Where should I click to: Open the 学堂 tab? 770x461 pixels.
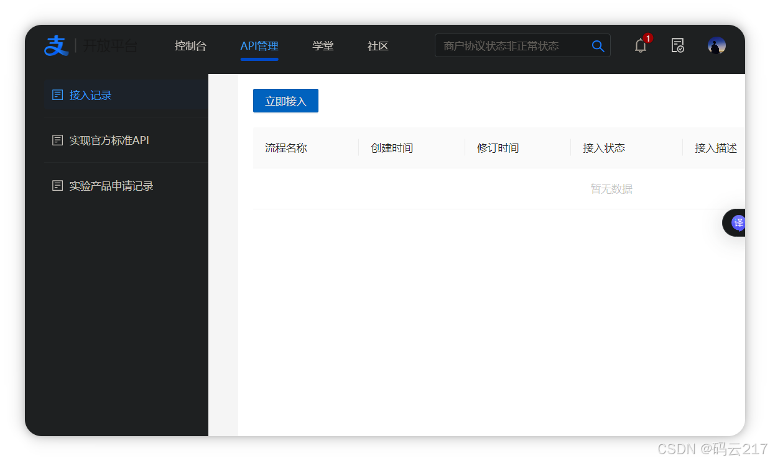[323, 46]
